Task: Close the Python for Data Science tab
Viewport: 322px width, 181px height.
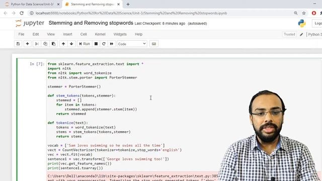Action: pos(58,4)
